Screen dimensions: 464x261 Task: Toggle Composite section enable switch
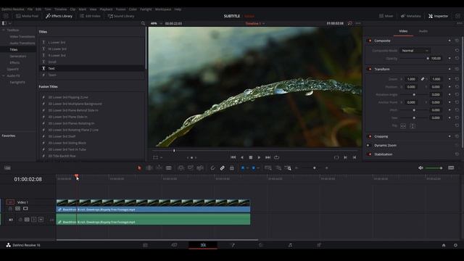(370, 41)
